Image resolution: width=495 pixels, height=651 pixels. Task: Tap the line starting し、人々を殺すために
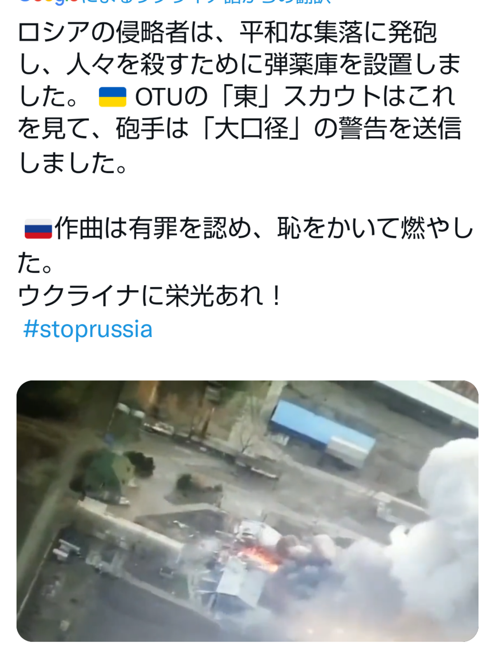point(239,65)
